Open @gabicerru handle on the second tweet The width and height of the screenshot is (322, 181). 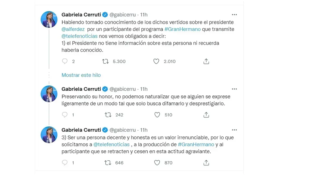(x=123, y=89)
